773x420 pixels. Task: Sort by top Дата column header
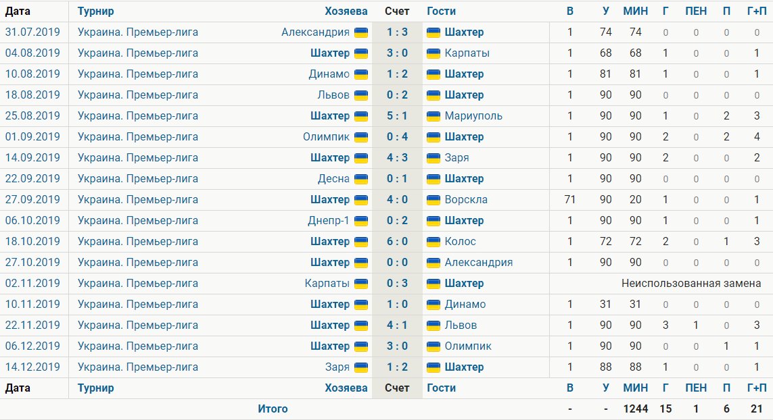click(x=18, y=11)
